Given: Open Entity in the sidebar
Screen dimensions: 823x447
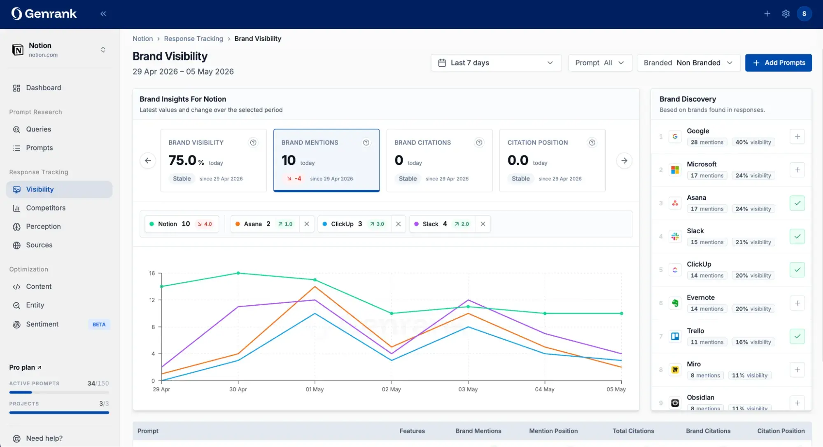Looking at the screenshot, I should click(59, 305).
